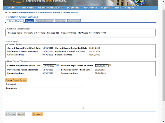Click new suspension date 07/06/2026

100,73
